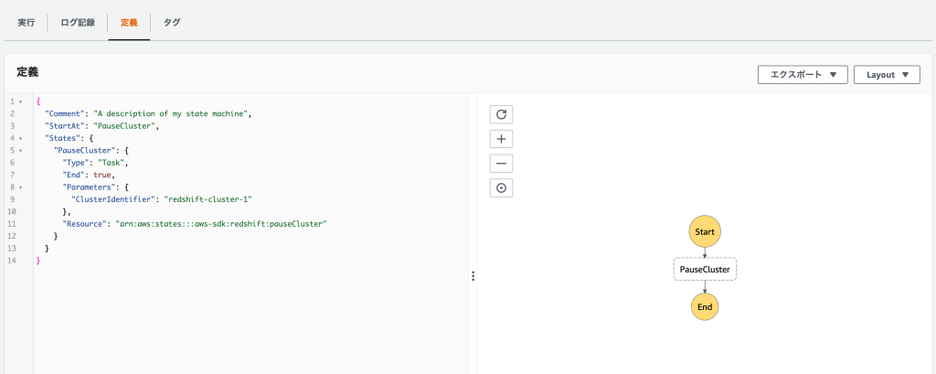Select the 定義 tab
The height and width of the screenshot is (374, 936).
tap(129, 23)
